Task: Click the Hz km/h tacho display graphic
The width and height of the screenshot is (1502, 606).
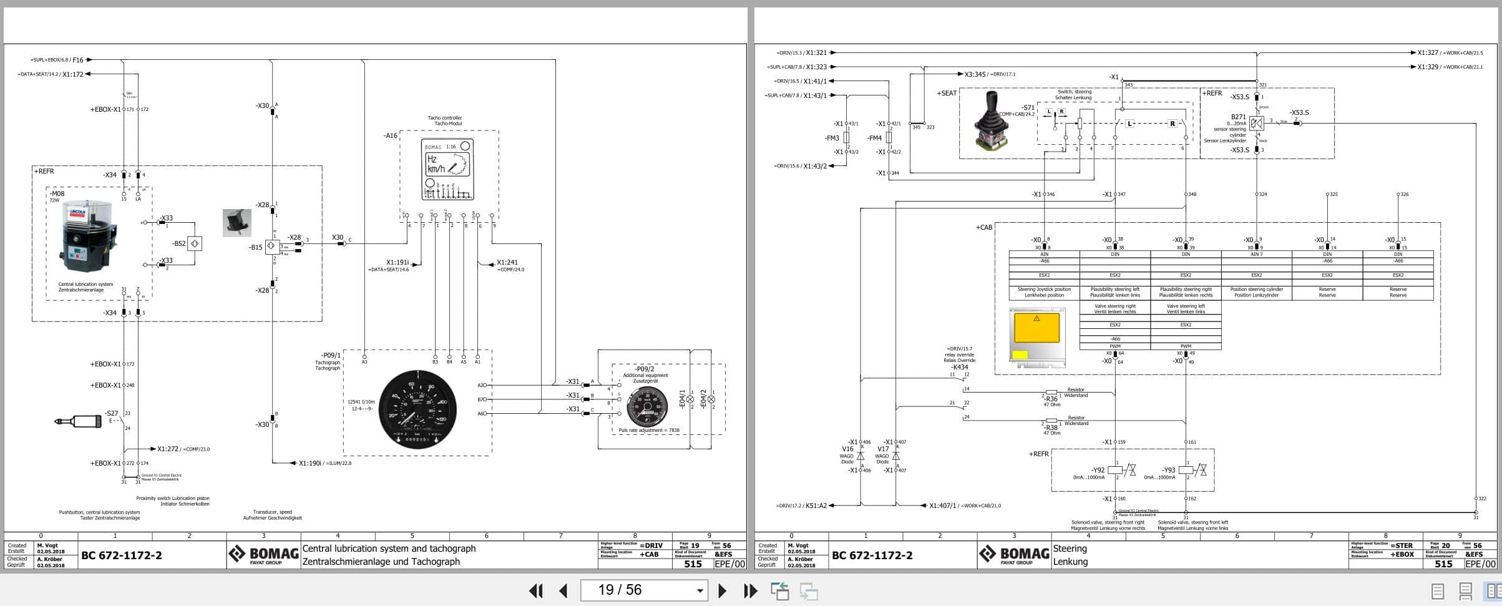Action: (447, 170)
